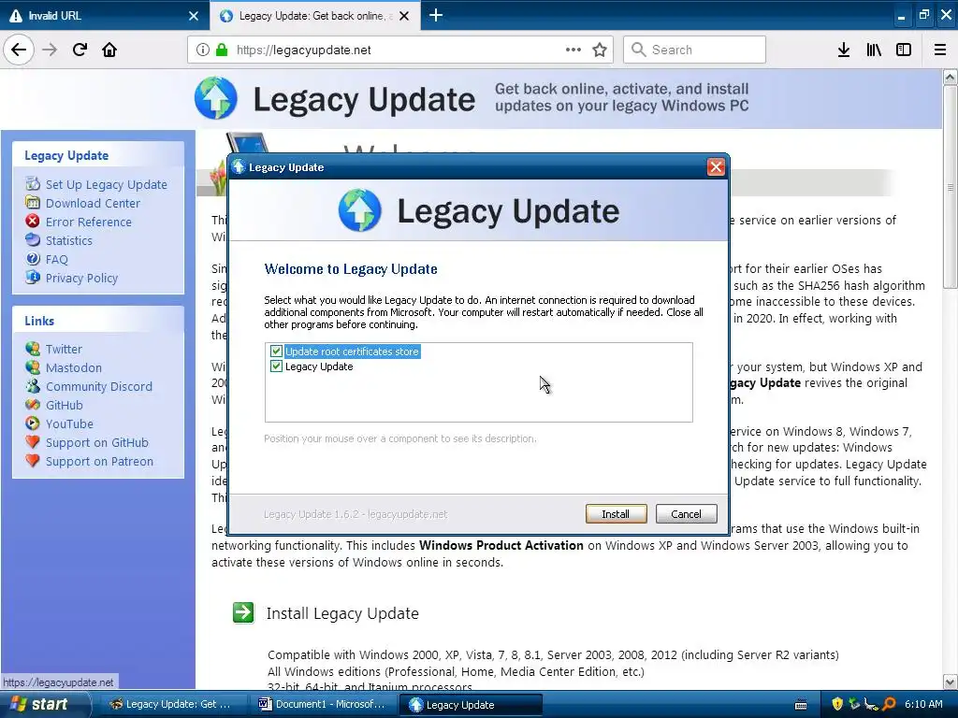
Task: Open the Twitter link
Action: coord(64,350)
